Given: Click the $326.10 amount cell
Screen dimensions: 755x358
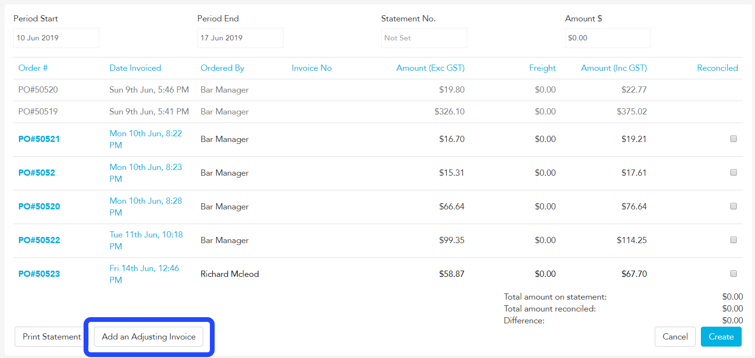Looking at the screenshot, I should coord(449,112).
